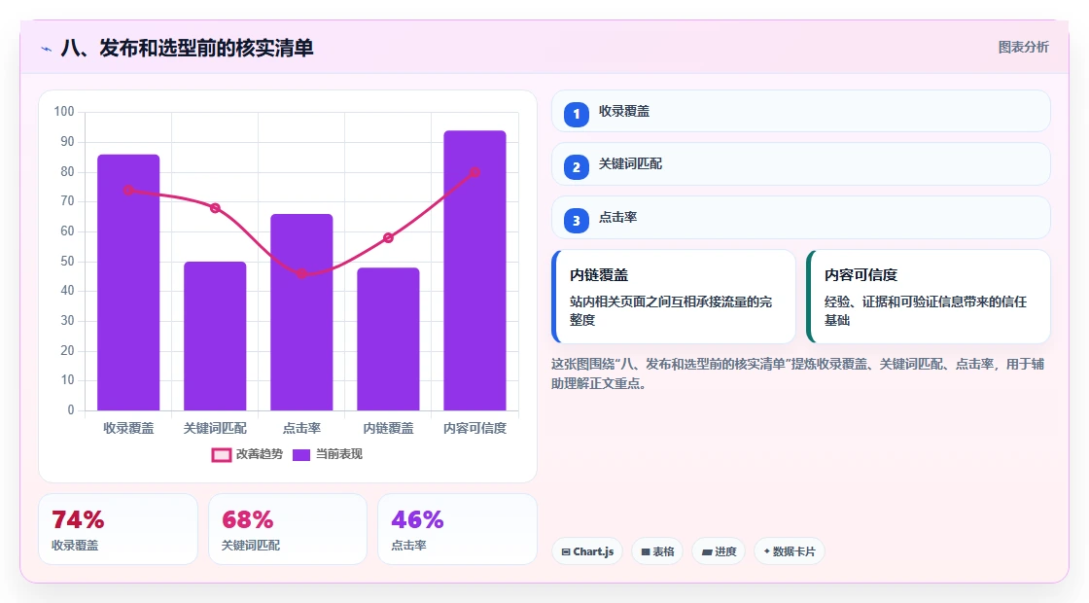The height and width of the screenshot is (603, 1089).
Task: Click the summary paragraph starting 这张图围绕
Action: pos(798,373)
